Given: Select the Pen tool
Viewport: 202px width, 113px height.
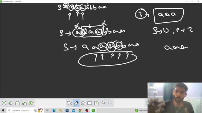Looking at the screenshot, I should [x=76, y=103].
